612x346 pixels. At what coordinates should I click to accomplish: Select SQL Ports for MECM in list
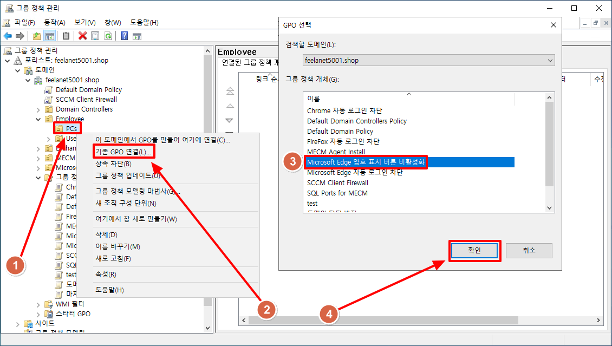pyautogui.click(x=337, y=193)
